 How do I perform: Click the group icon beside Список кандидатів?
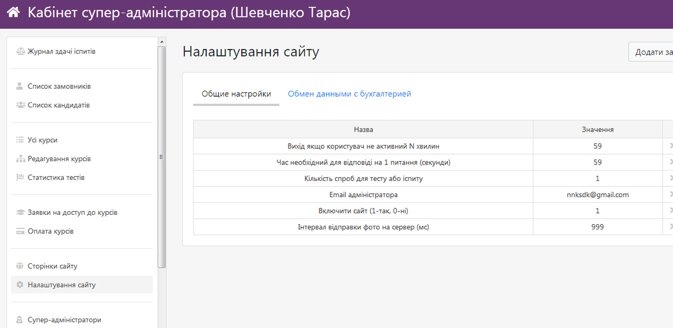(x=20, y=105)
